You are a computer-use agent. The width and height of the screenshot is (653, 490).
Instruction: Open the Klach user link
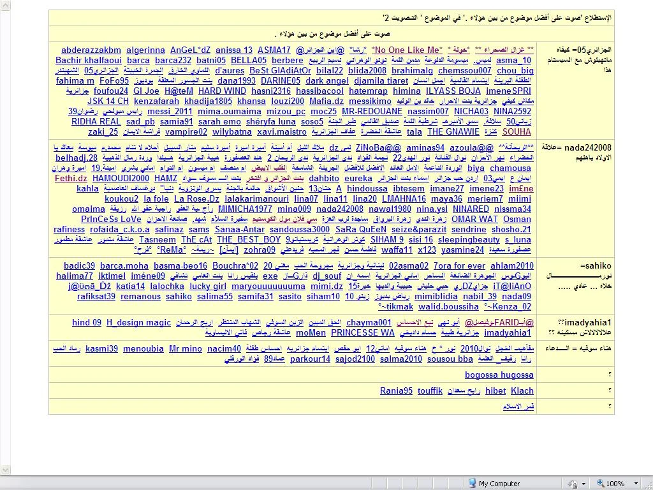522,391
